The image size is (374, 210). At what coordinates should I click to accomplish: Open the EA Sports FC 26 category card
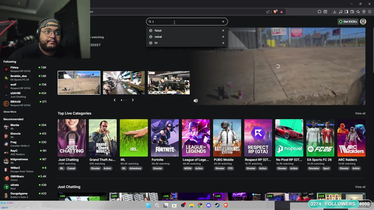[x=320, y=138]
